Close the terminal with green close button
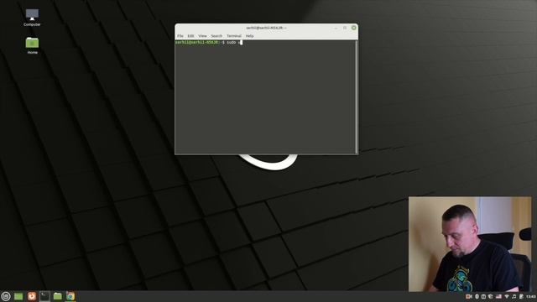 point(354,28)
